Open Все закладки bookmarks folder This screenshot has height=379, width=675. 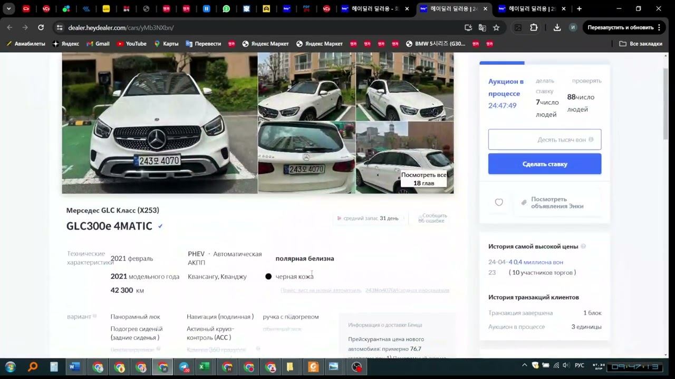(641, 44)
